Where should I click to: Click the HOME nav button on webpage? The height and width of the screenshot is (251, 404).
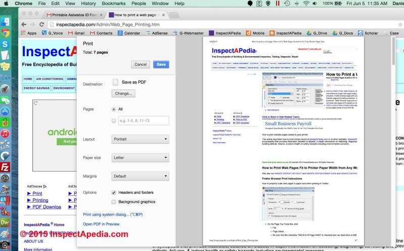tap(28, 79)
